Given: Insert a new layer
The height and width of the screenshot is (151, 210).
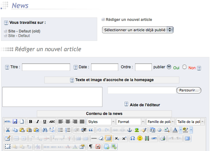Looking at the screenshot, I should click(x=8, y=146).
